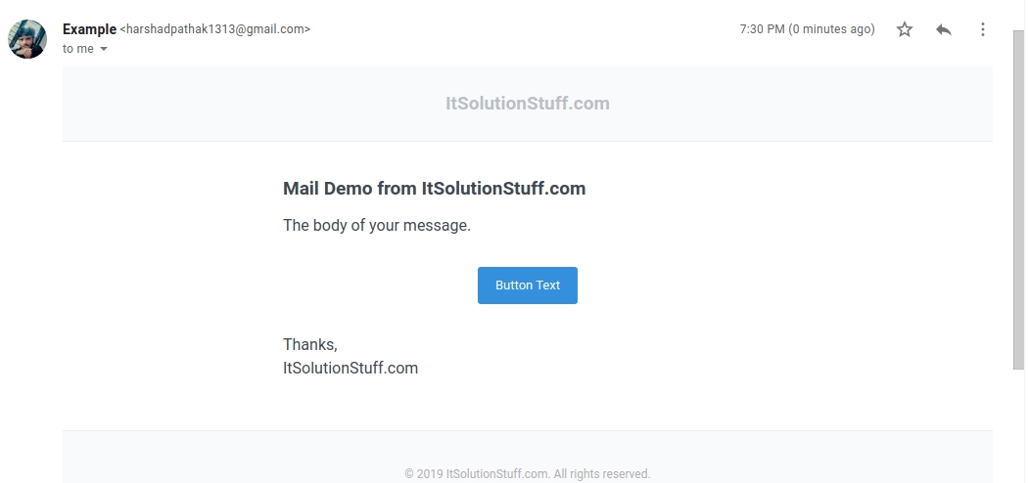Click the scrollbar track below the thumb
Viewport: 1028px width, 483px height.
[1019, 430]
